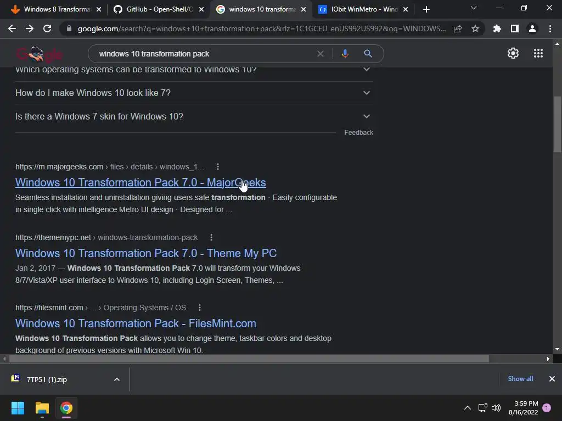
Task: Expand 'Which operating systems can be transformed' question
Action: pos(194,71)
